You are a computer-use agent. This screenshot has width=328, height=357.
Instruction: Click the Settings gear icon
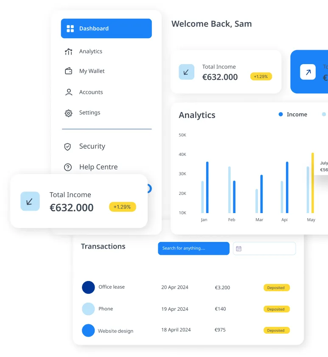(68, 113)
